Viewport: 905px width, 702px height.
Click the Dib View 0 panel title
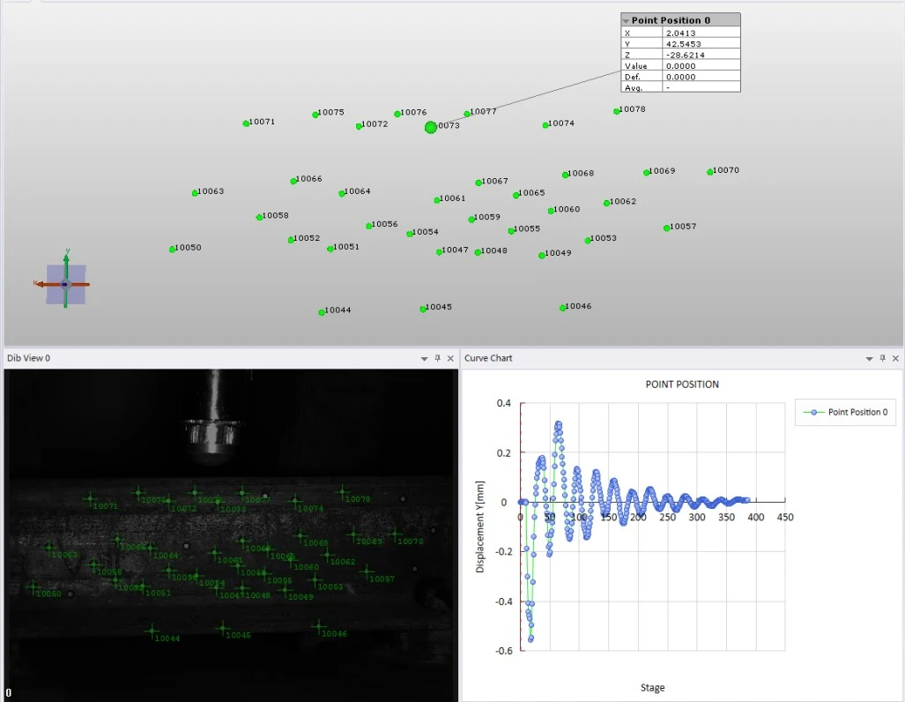28,358
